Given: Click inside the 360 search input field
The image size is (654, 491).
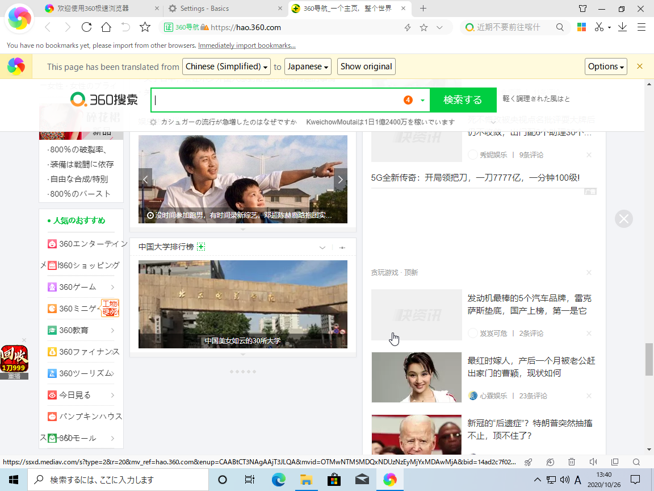Looking at the screenshot, I should (x=278, y=100).
